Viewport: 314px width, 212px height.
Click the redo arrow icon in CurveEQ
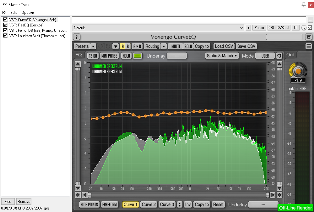click(x=108, y=46)
